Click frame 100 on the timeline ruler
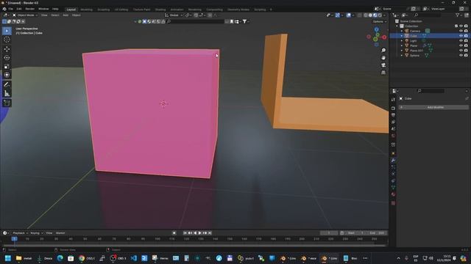The image size is (471, 264). point(157,239)
